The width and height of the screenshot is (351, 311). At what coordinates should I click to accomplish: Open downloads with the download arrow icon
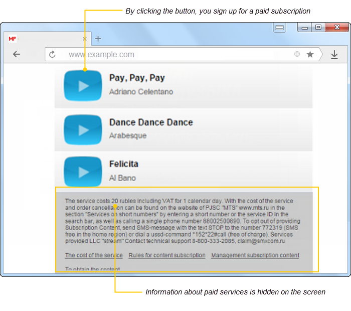334,55
